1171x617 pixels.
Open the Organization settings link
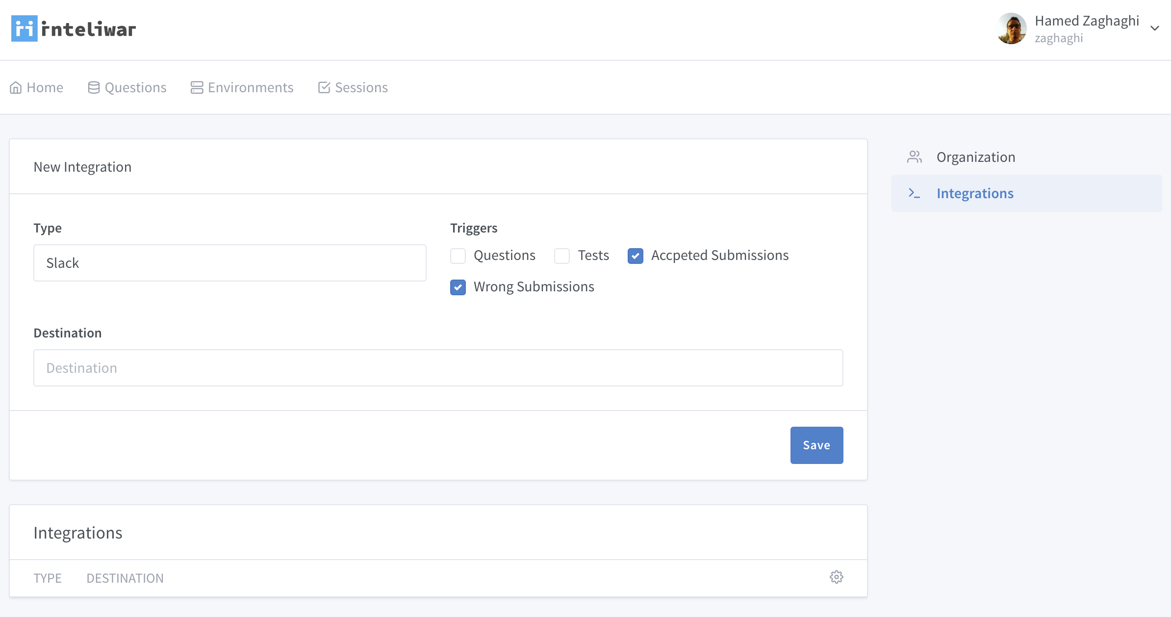pyautogui.click(x=976, y=157)
